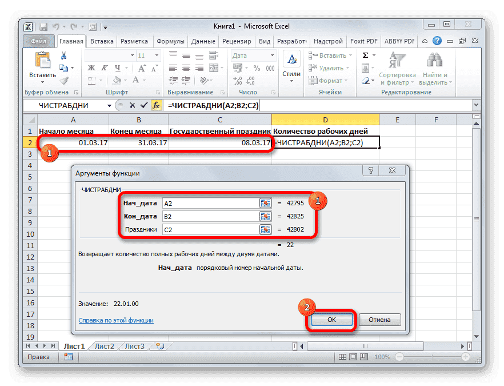The image size is (504, 386).
Task: Open the Font Size dropdown
Action: click(x=155, y=55)
